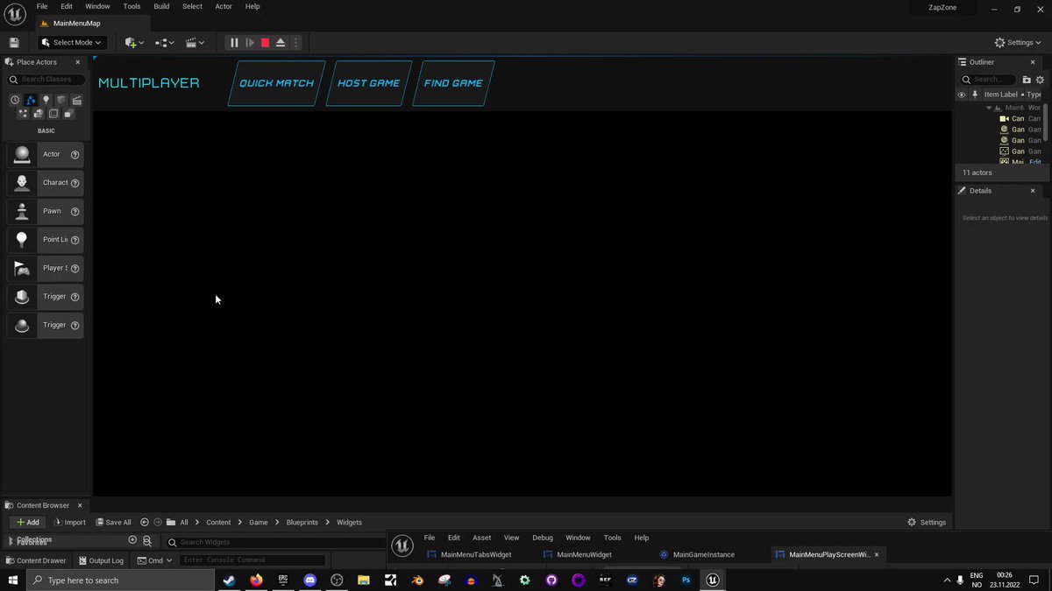Stop the Play In Editor session
Image resolution: width=1052 pixels, height=591 pixels.
265,42
